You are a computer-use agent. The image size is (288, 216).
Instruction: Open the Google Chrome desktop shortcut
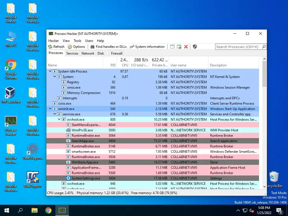tap(11, 69)
